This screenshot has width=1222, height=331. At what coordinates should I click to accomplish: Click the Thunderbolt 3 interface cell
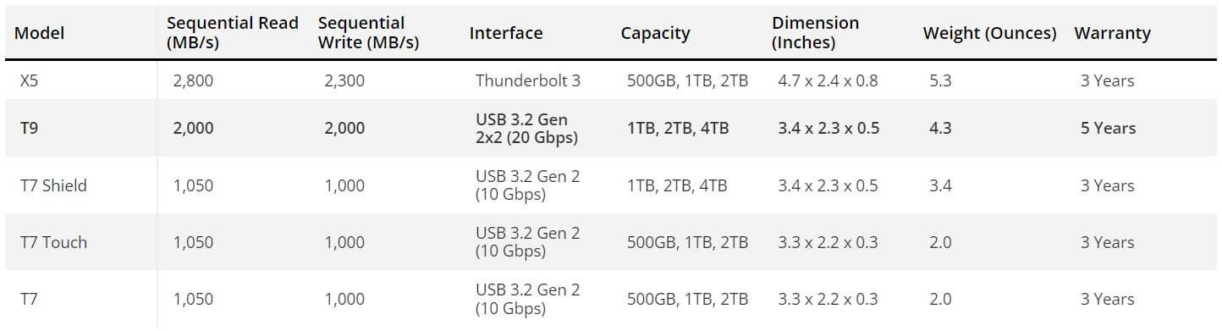pyautogui.click(x=528, y=81)
